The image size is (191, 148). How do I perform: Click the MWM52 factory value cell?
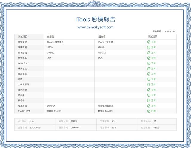[x=50, y=53]
